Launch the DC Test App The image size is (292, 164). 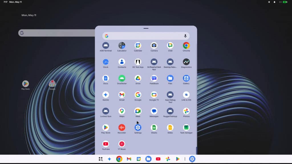coord(138,62)
